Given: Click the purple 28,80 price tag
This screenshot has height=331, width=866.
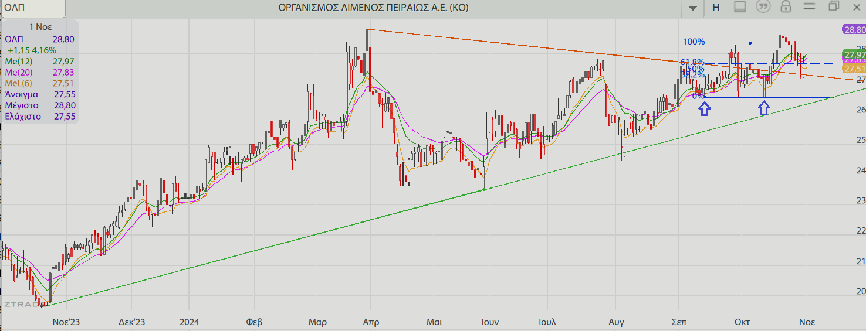Looking at the screenshot, I should pos(854,29).
